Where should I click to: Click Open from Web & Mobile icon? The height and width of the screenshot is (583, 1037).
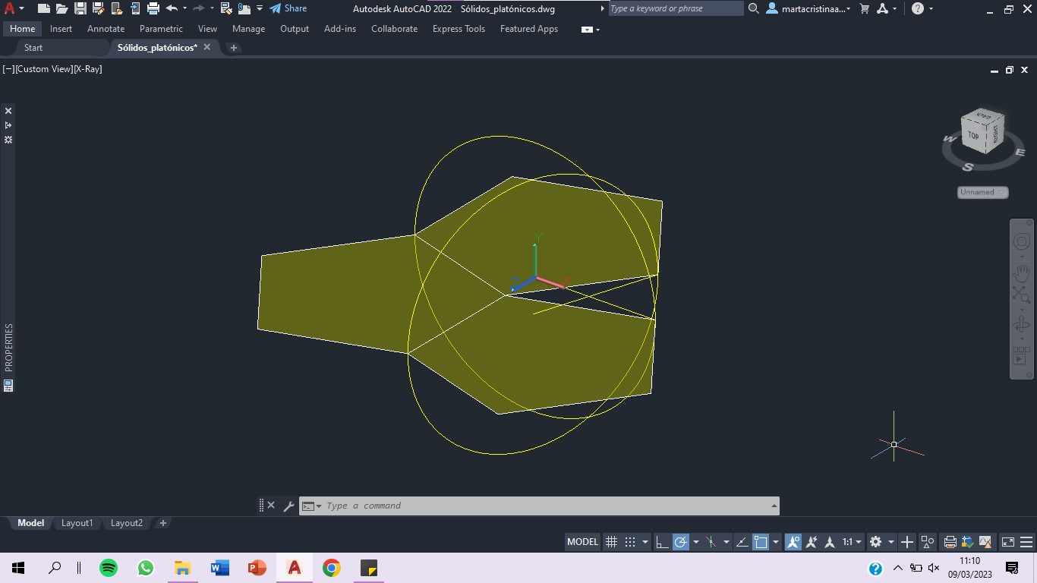pos(116,8)
